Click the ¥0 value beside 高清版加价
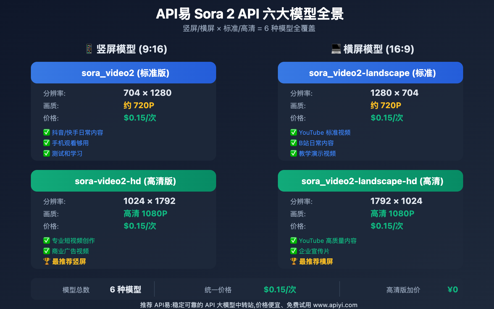The height and width of the screenshot is (309, 494). pyautogui.click(x=453, y=290)
